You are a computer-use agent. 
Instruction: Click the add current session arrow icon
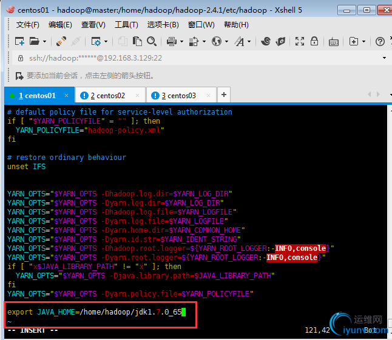point(19,76)
